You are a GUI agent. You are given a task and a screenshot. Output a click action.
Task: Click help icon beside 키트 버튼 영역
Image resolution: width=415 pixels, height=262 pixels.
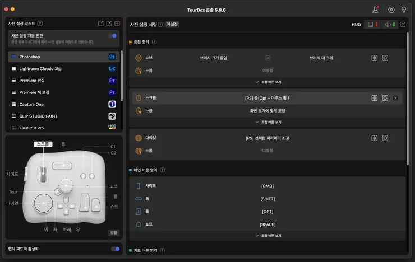tap(163, 250)
